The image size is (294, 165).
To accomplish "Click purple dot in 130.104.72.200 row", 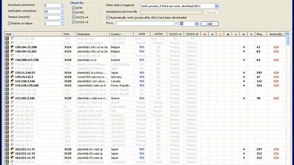I will tap(244, 47).
